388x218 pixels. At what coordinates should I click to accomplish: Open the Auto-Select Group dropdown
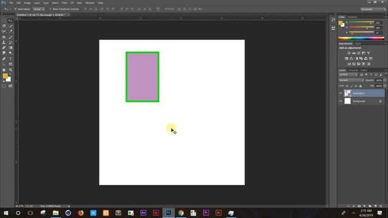pos(39,9)
